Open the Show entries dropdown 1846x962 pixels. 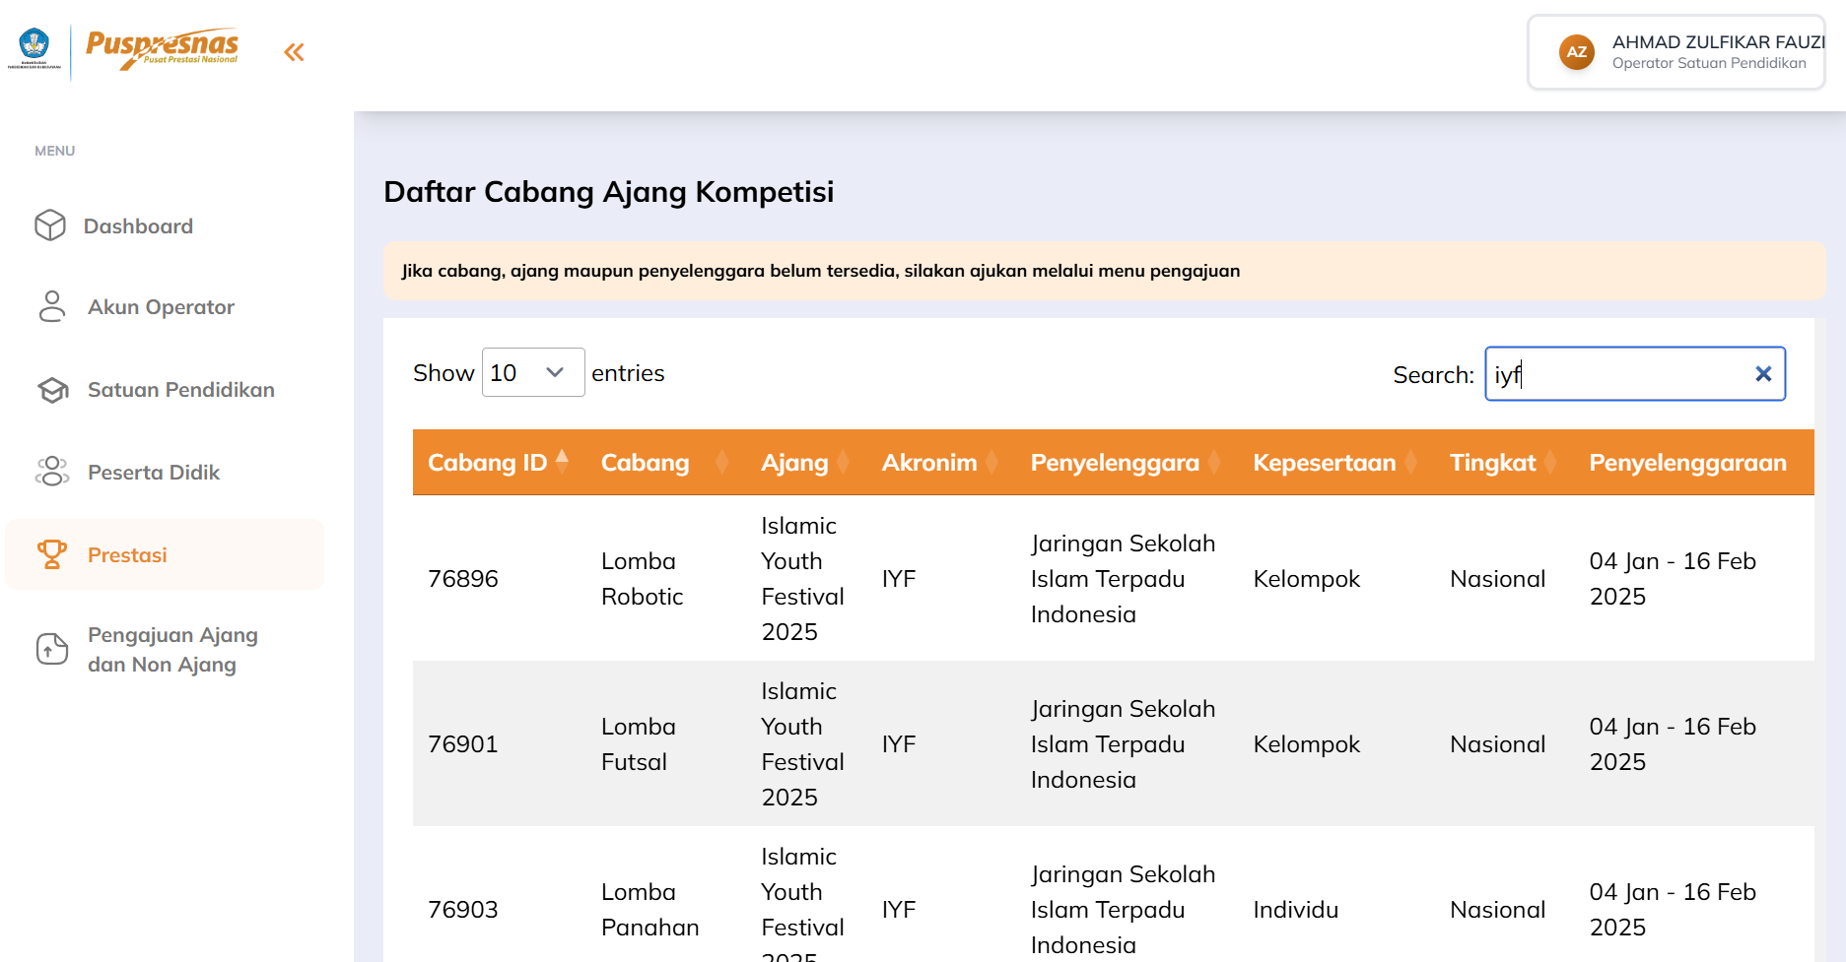[532, 373]
